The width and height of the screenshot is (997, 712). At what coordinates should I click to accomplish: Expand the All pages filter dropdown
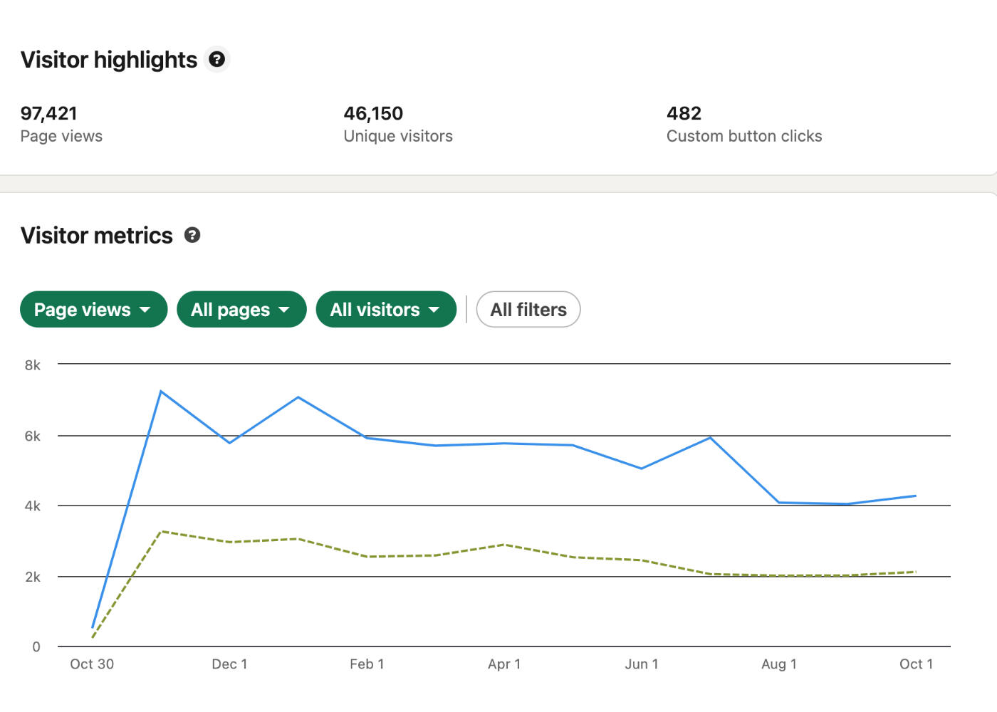point(241,309)
